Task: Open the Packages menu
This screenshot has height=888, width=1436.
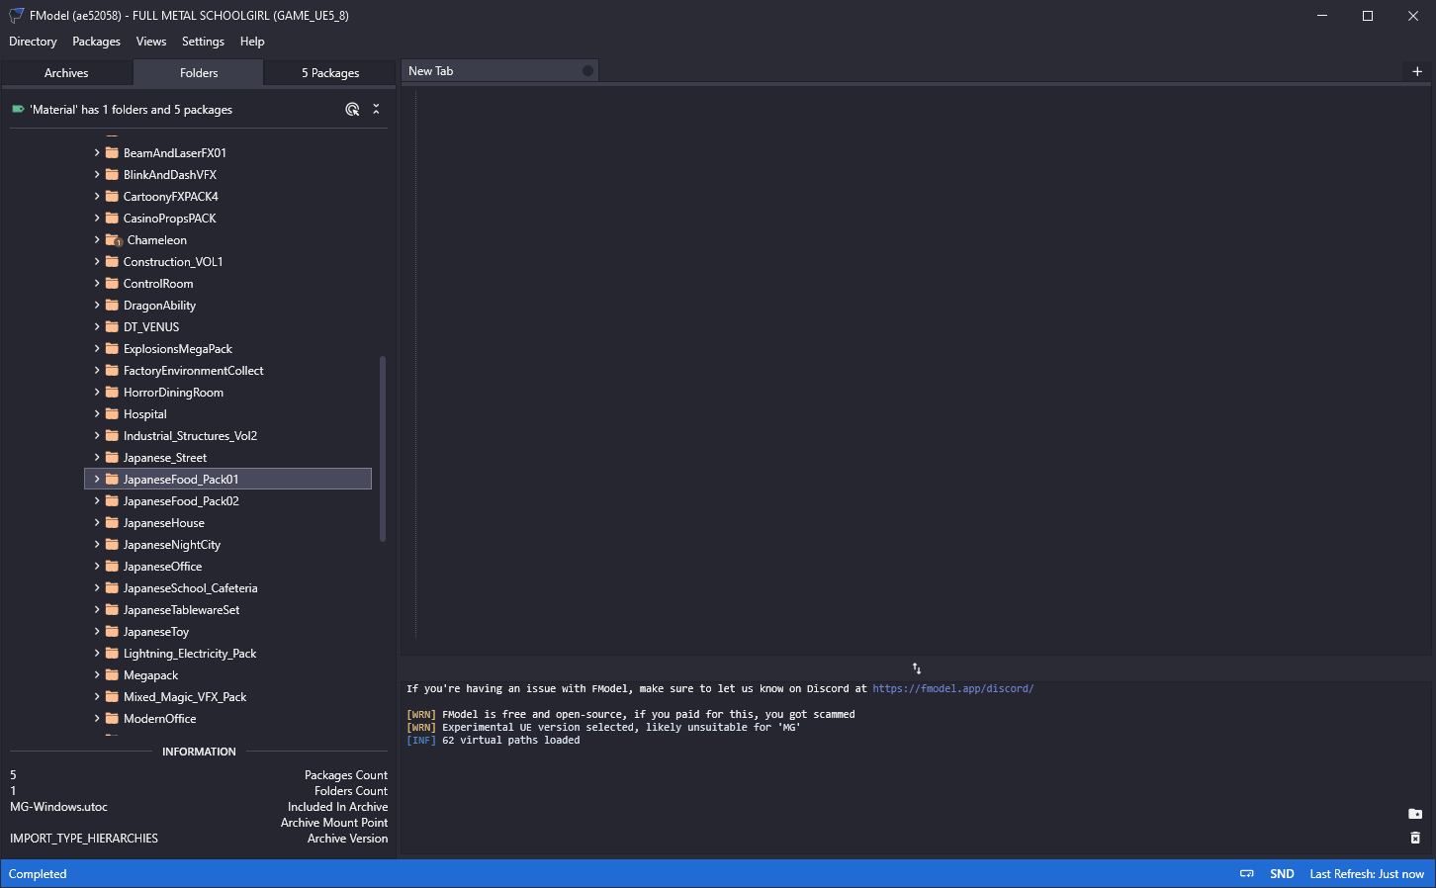Action: coord(96,42)
